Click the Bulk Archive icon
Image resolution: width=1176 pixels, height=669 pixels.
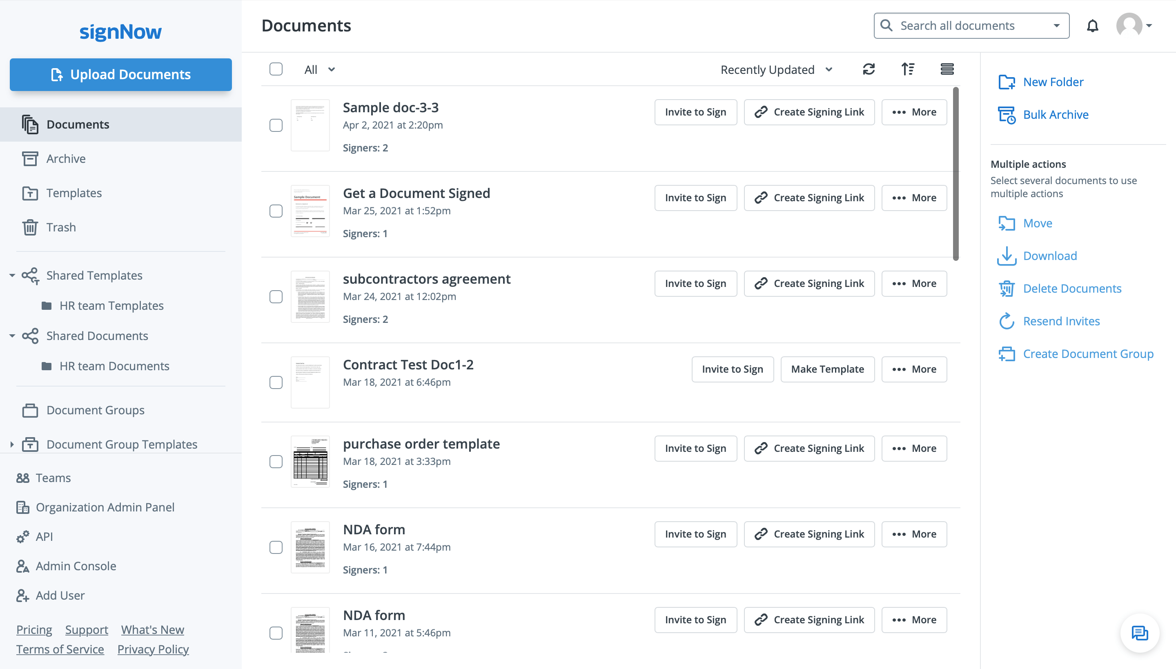click(x=1007, y=115)
